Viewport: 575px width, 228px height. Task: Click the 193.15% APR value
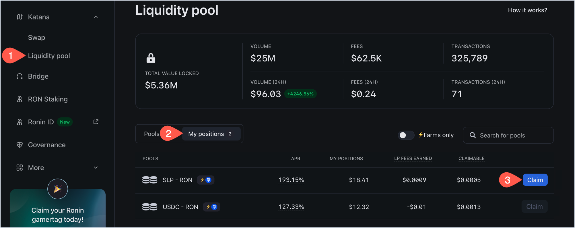tap(291, 180)
